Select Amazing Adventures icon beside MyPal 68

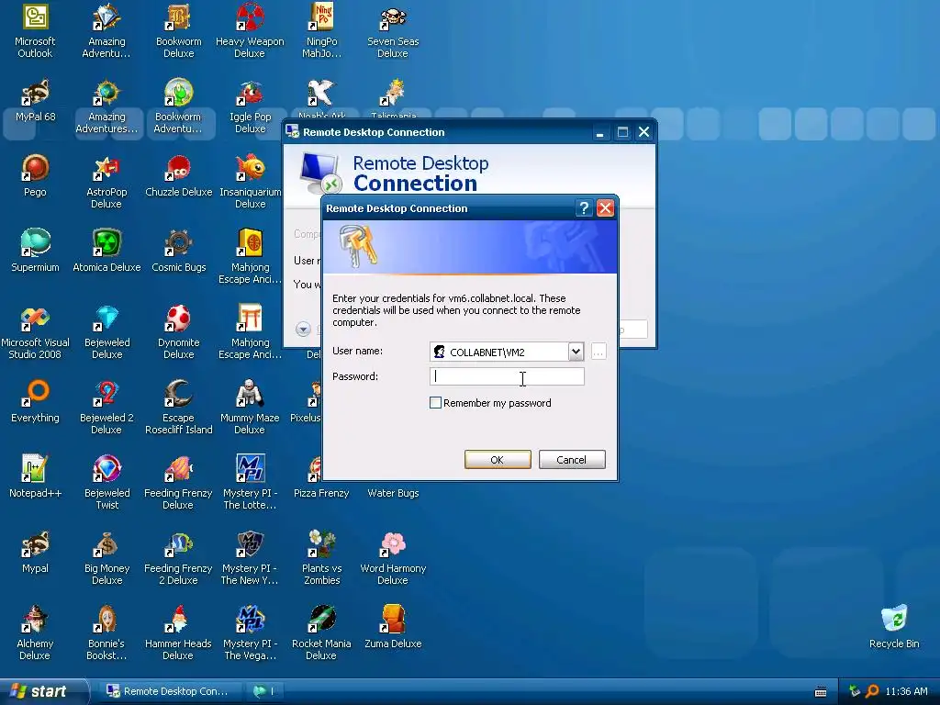(106, 106)
